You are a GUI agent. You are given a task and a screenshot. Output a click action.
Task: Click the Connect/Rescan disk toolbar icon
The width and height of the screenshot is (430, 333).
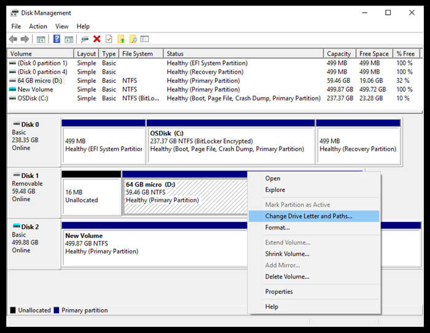point(85,39)
